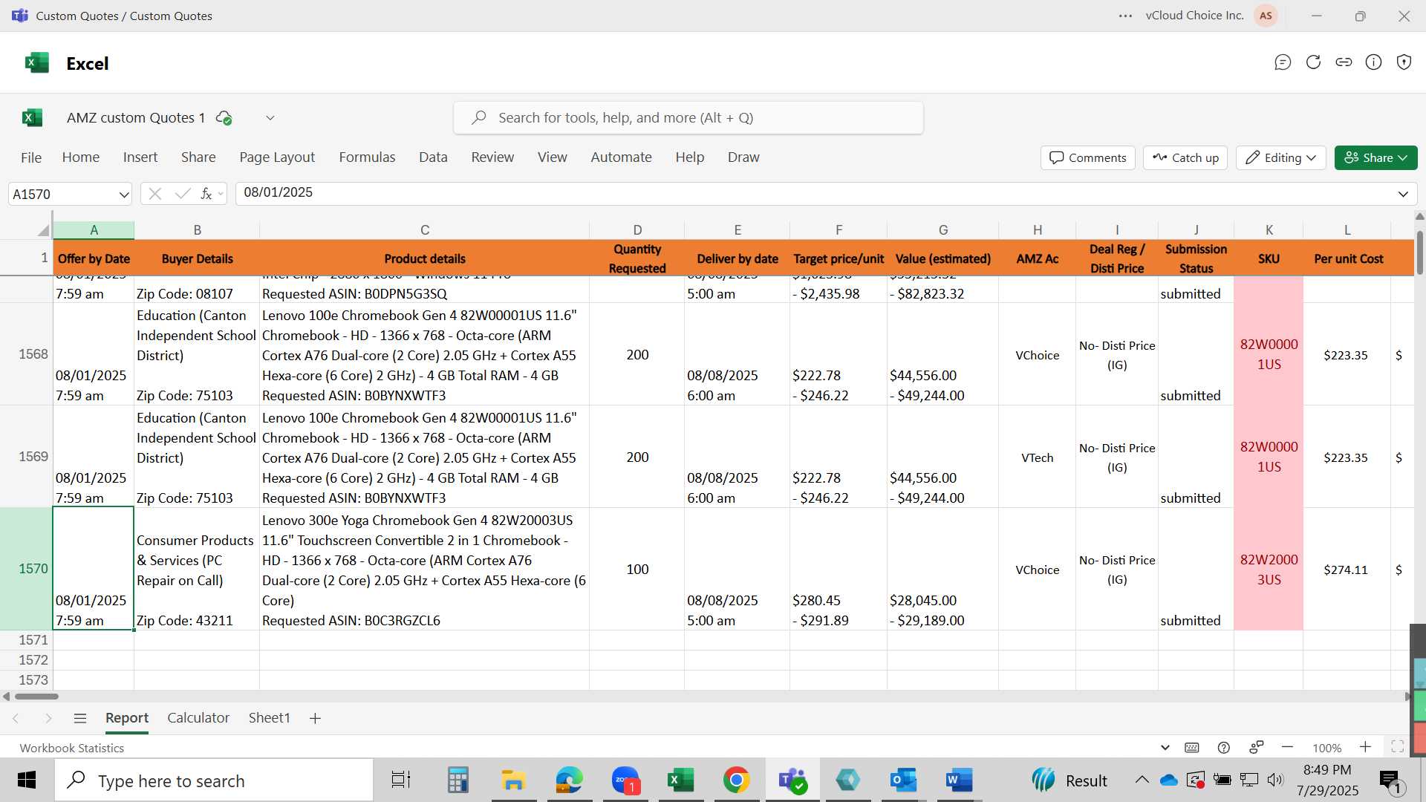Screen dimensions: 1426x802
Task: Open the Automate ribbon tab
Action: (621, 157)
